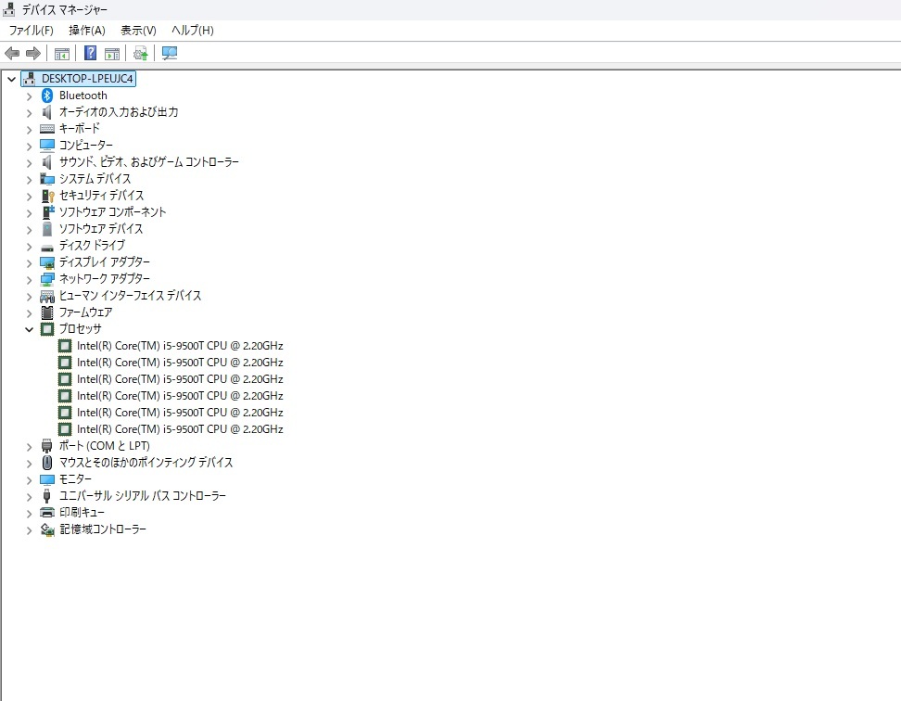Click the disk icon beside ディスク ドライブ
The width and height of the screenshot is (901, 701).
47,249
